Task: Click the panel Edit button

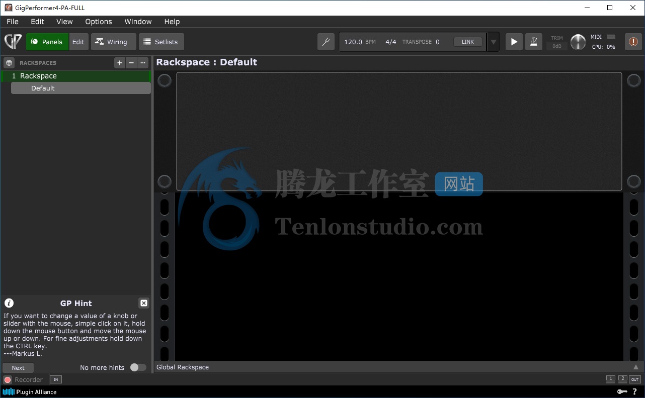Action: pos(78,42)
